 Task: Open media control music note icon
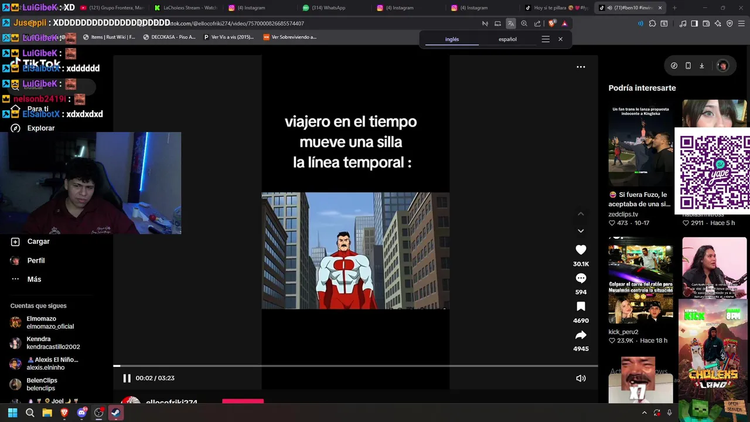(x=683, y=23)
